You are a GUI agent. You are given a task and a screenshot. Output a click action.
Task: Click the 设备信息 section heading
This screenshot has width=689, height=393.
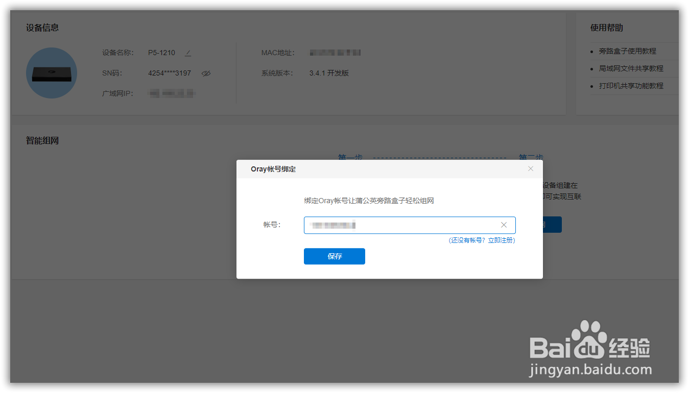[42, 28]
